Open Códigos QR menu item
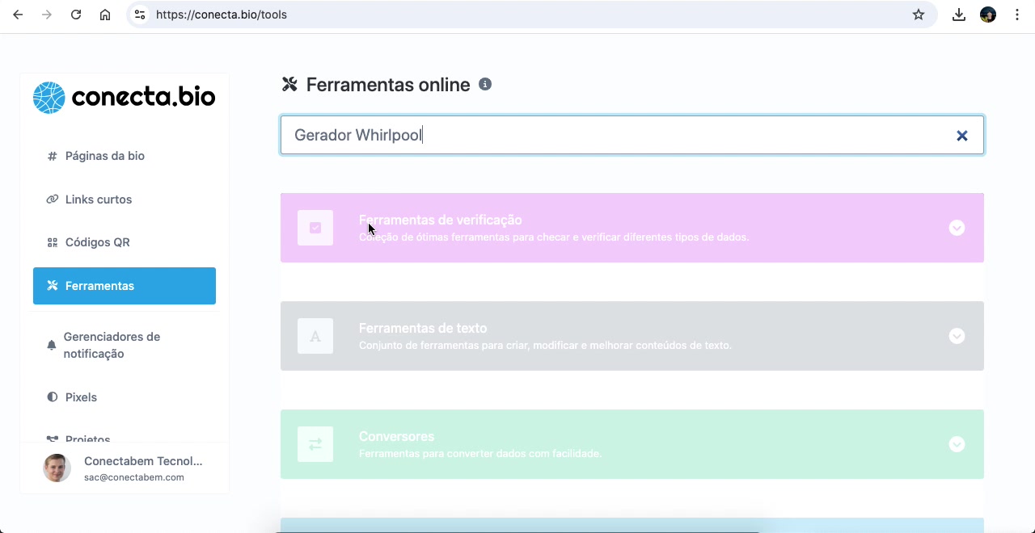This screenshot has height=533, width=1035. tap(97, 242)
